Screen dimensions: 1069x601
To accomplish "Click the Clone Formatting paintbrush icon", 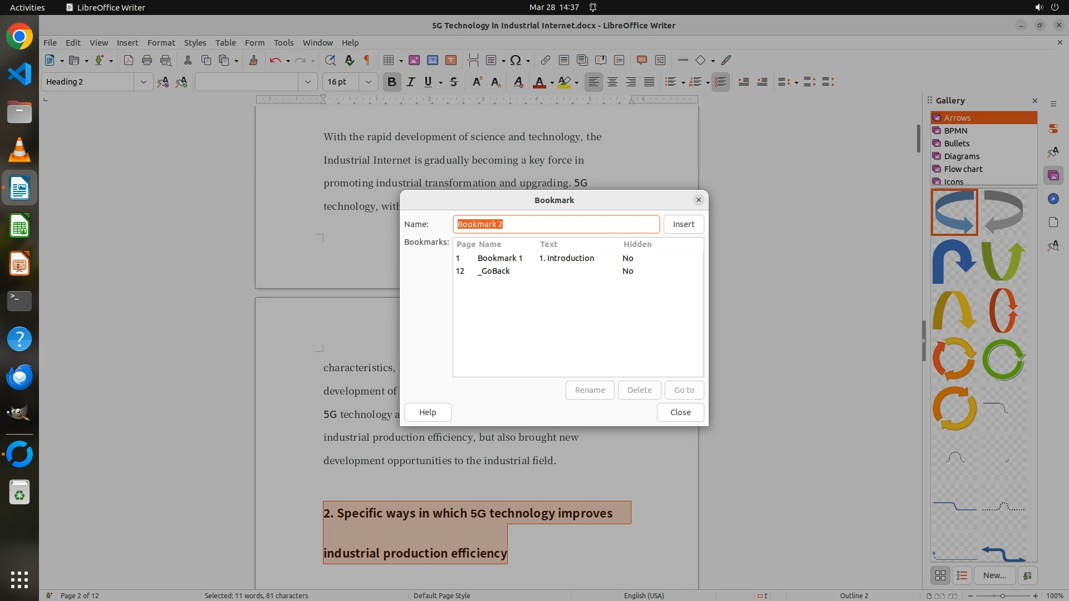I will point(253,60).
